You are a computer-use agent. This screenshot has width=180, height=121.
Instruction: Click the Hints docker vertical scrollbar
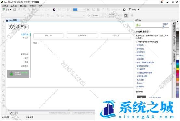point(172,60)
